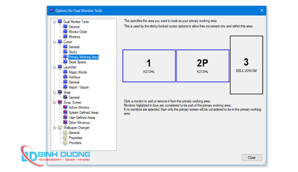Open the Providers settings page

tap(75, 143)
